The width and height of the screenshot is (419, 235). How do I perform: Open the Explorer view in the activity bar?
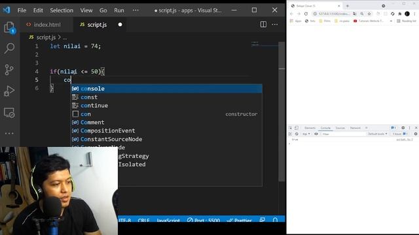(x=10, y=27)
